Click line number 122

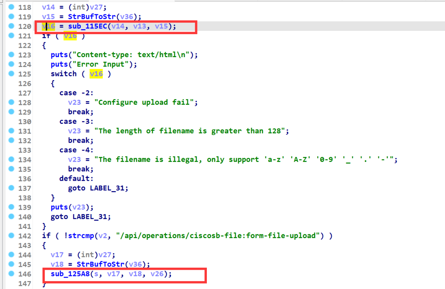(x=25, y=45)
